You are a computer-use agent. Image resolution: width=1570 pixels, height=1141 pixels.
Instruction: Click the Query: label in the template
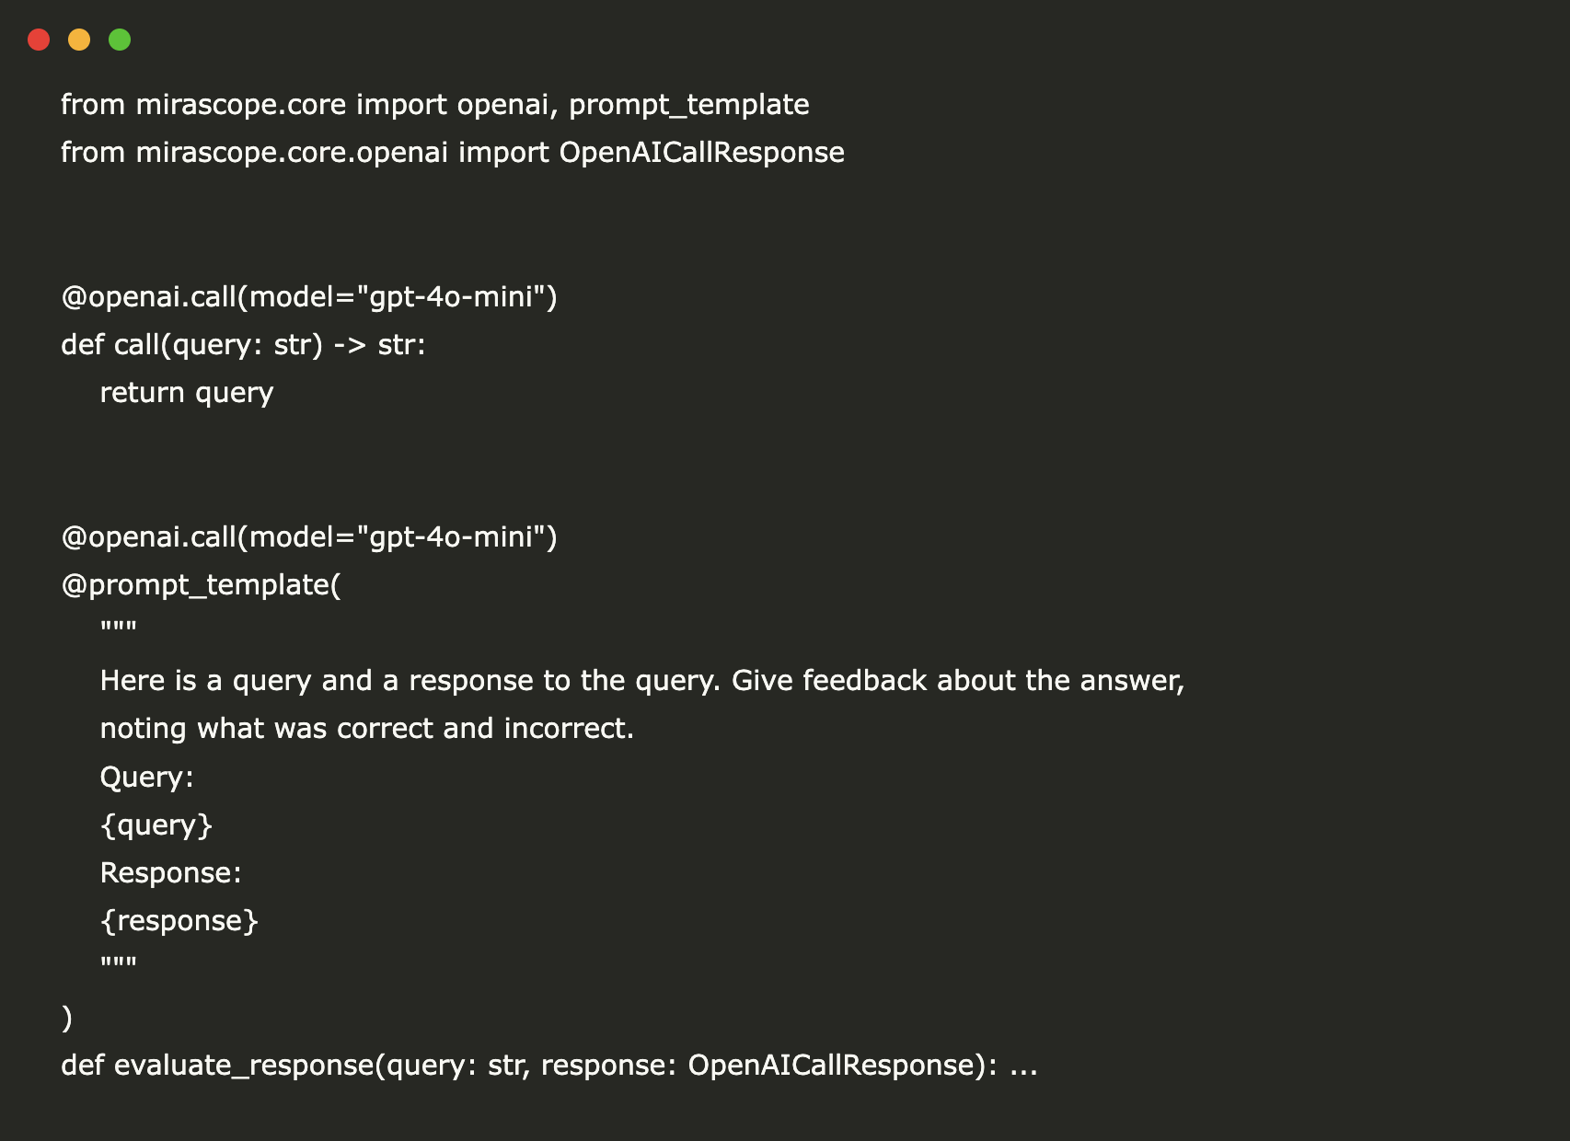(146, 778)
